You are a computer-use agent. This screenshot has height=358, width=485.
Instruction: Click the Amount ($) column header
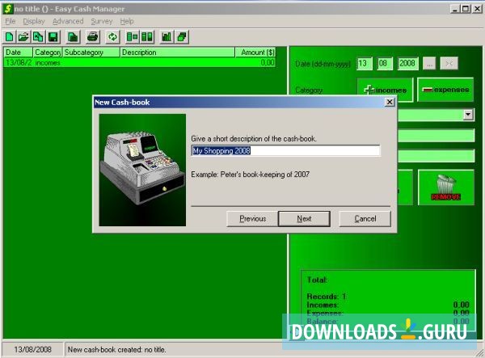click(255, 53)
